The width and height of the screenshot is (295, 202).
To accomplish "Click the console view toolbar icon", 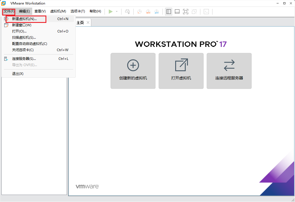I will pos(206,12).
